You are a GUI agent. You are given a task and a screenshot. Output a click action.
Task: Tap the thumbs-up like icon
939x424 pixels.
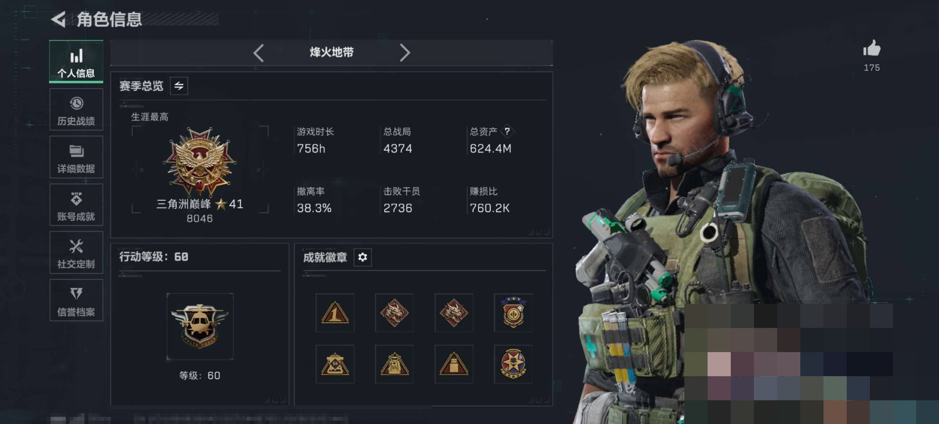pos(871,49)
